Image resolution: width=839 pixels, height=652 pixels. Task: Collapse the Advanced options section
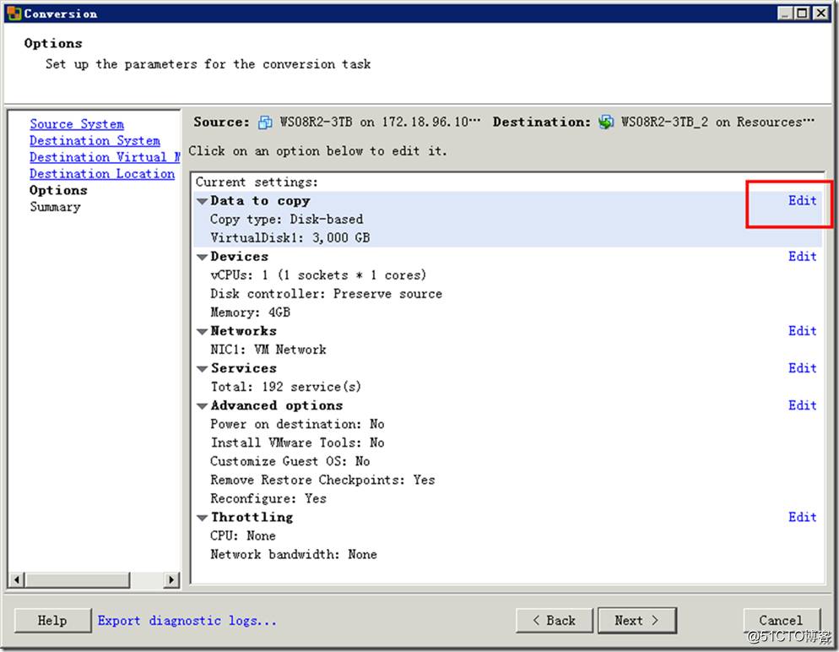click(203, 405)
